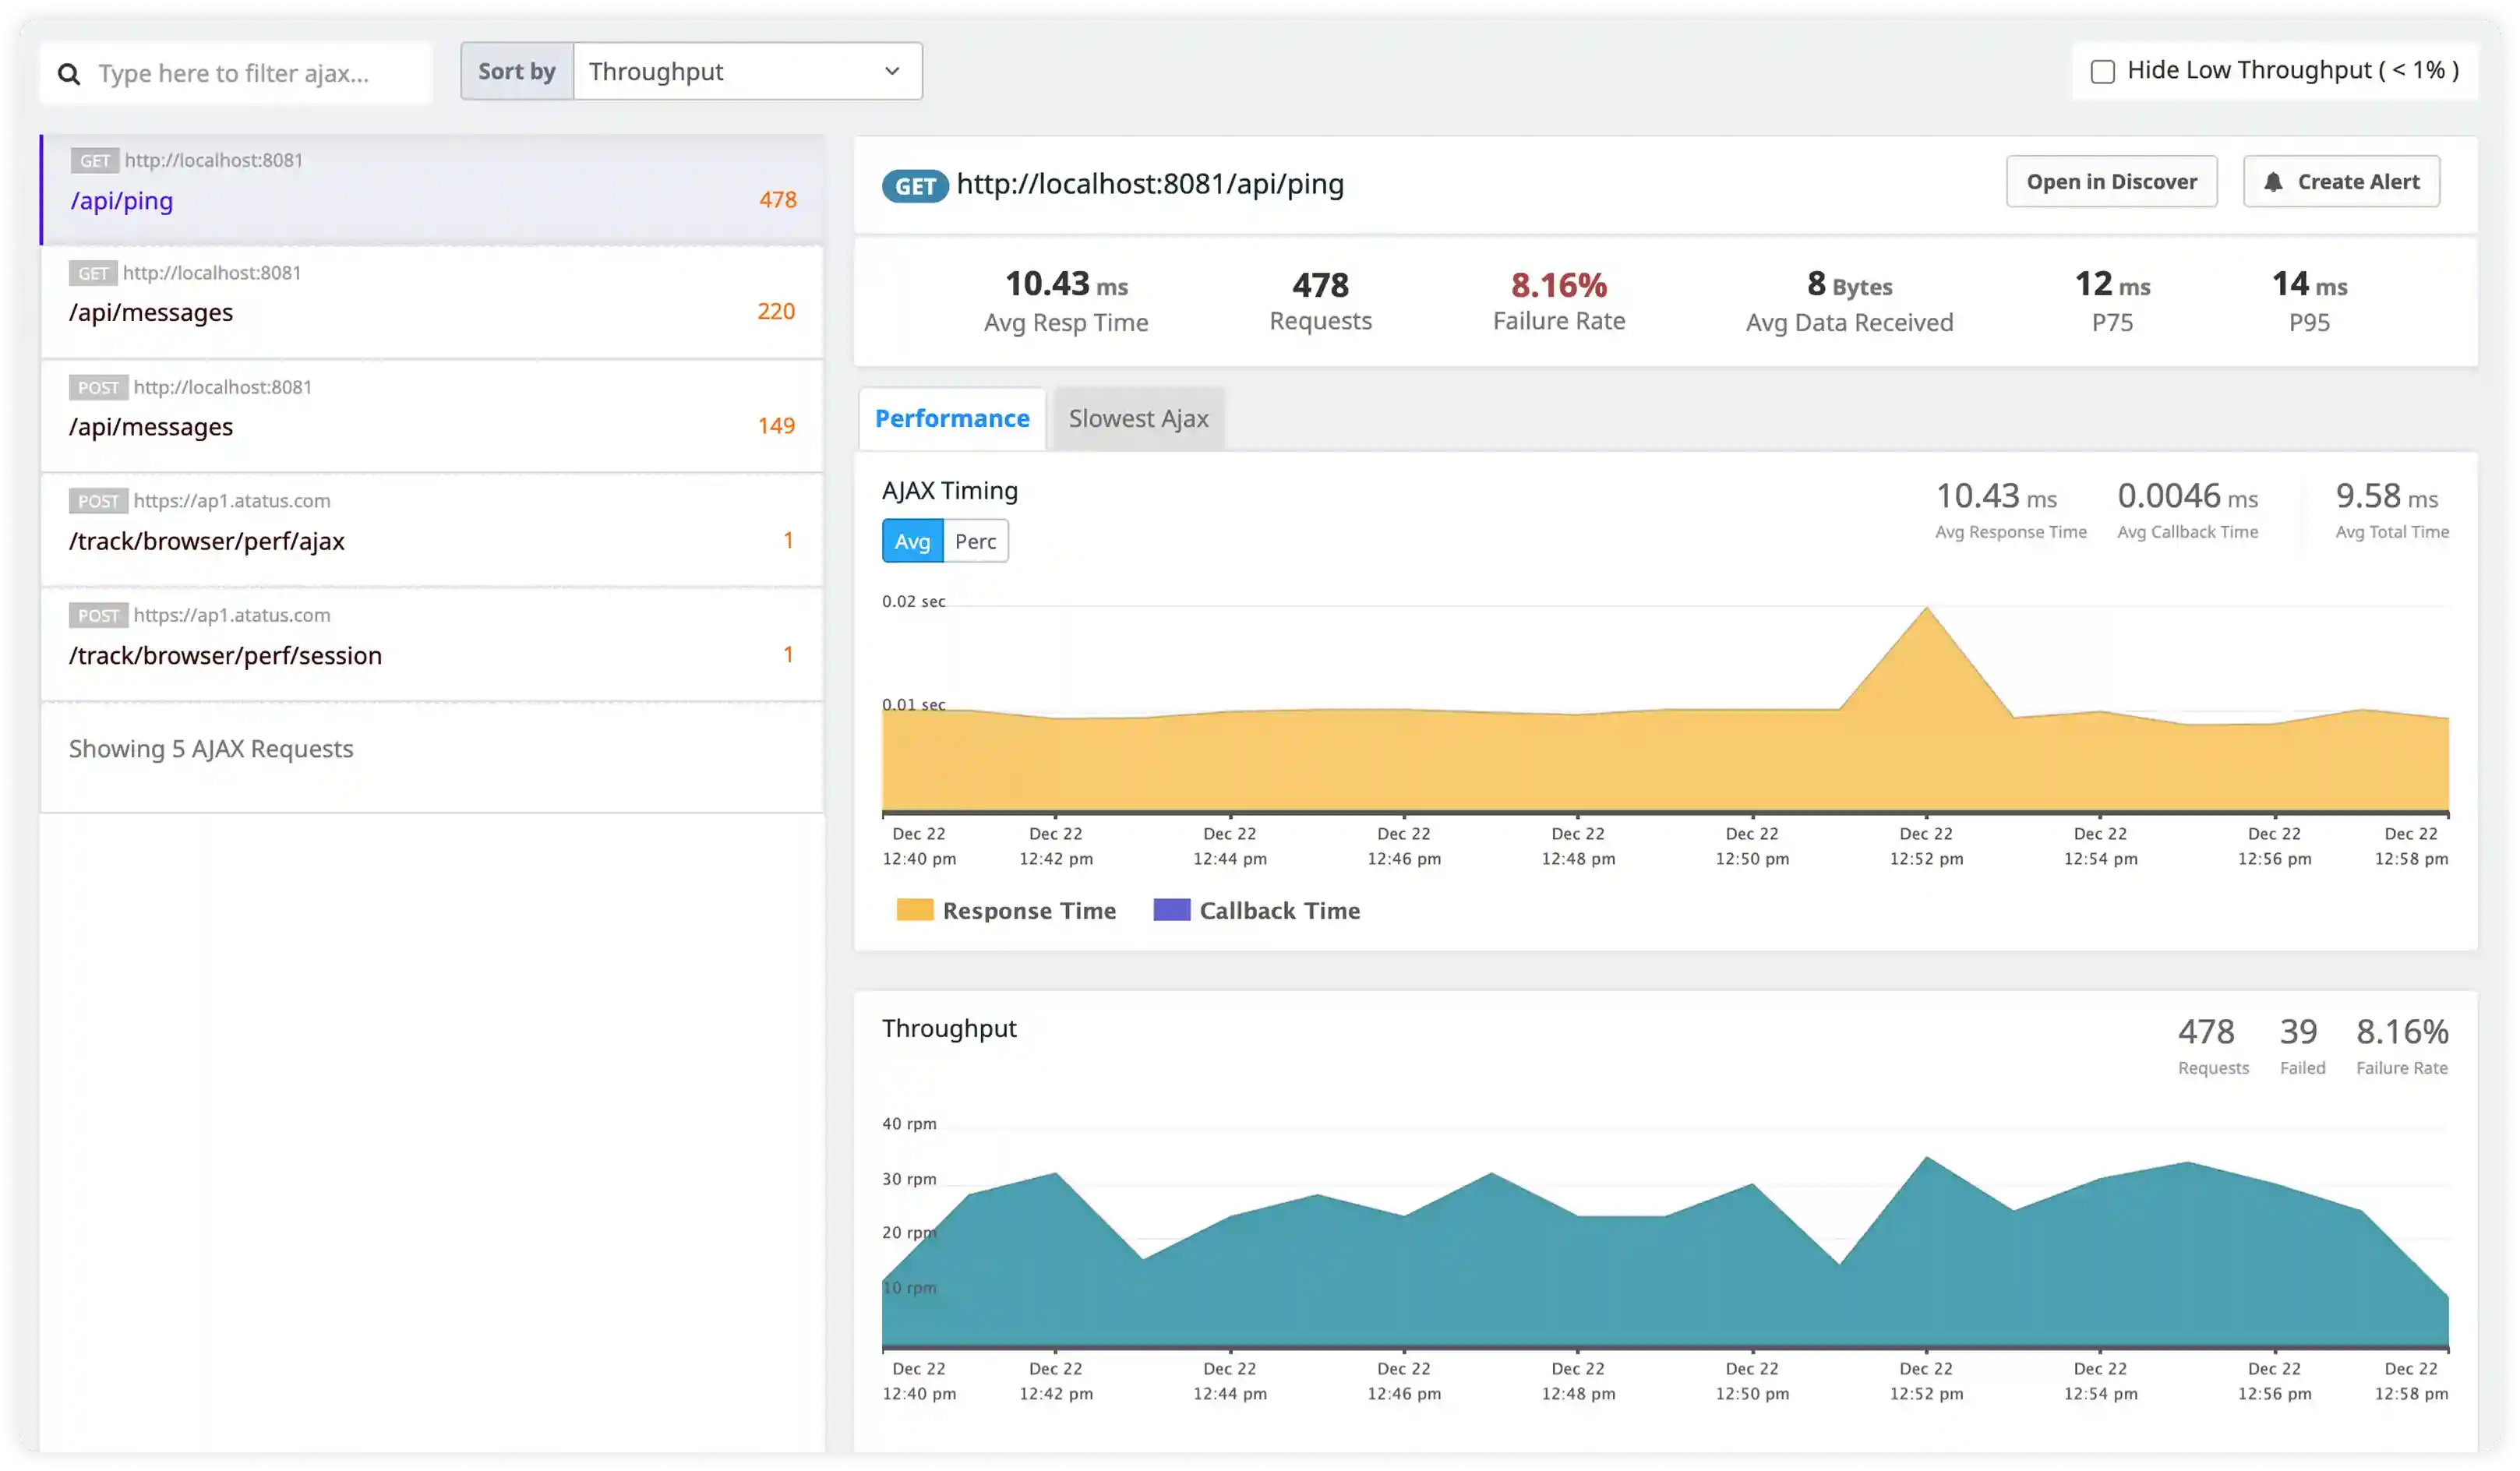The image size is (2520, 1471).
Task: Enable Hide Low Throughput filter
Action: [2103, 70]
